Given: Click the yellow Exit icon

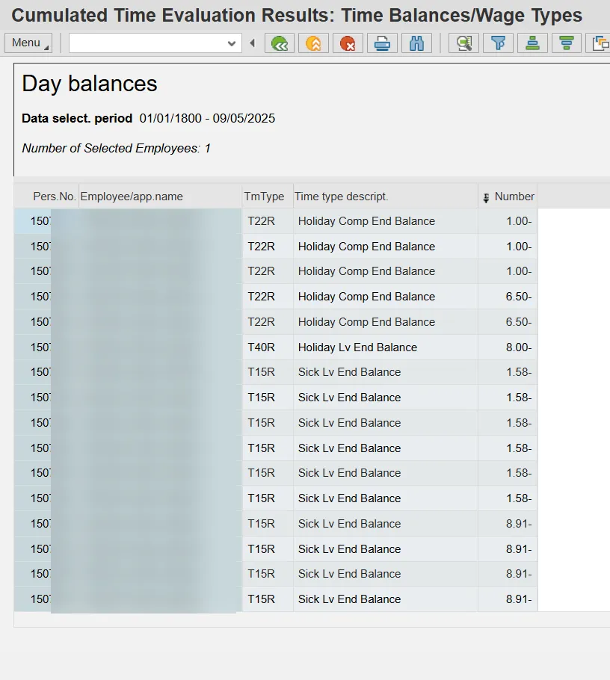Looking at the screenshot, I should [x=313, y=43].
